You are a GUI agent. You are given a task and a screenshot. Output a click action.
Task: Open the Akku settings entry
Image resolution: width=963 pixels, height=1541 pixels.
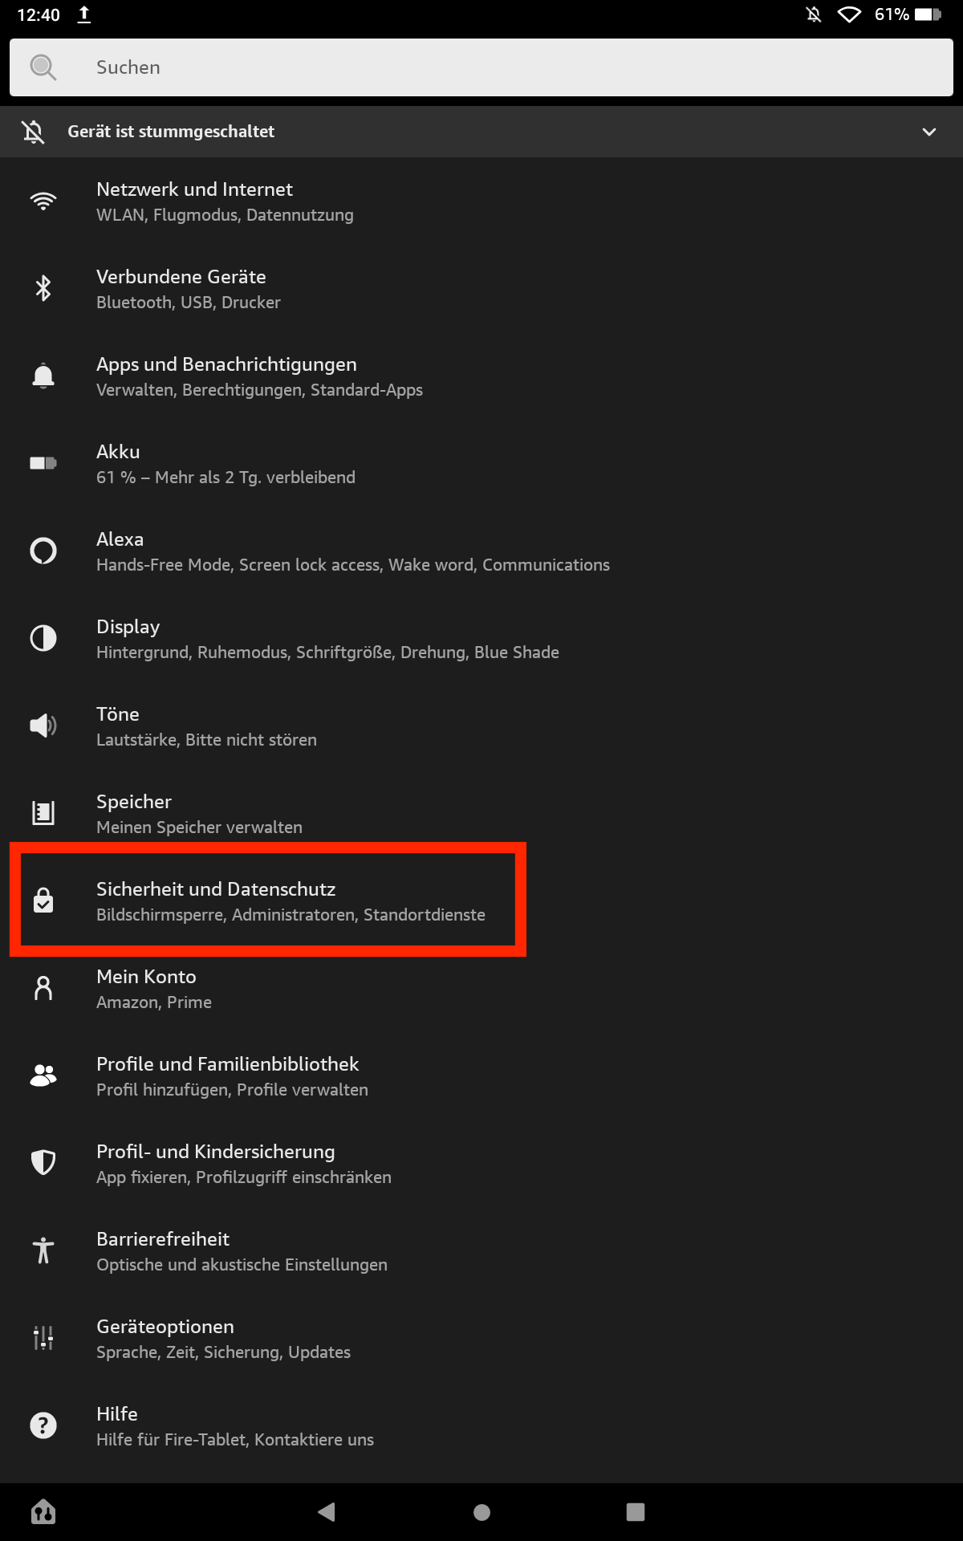point(225,464)
